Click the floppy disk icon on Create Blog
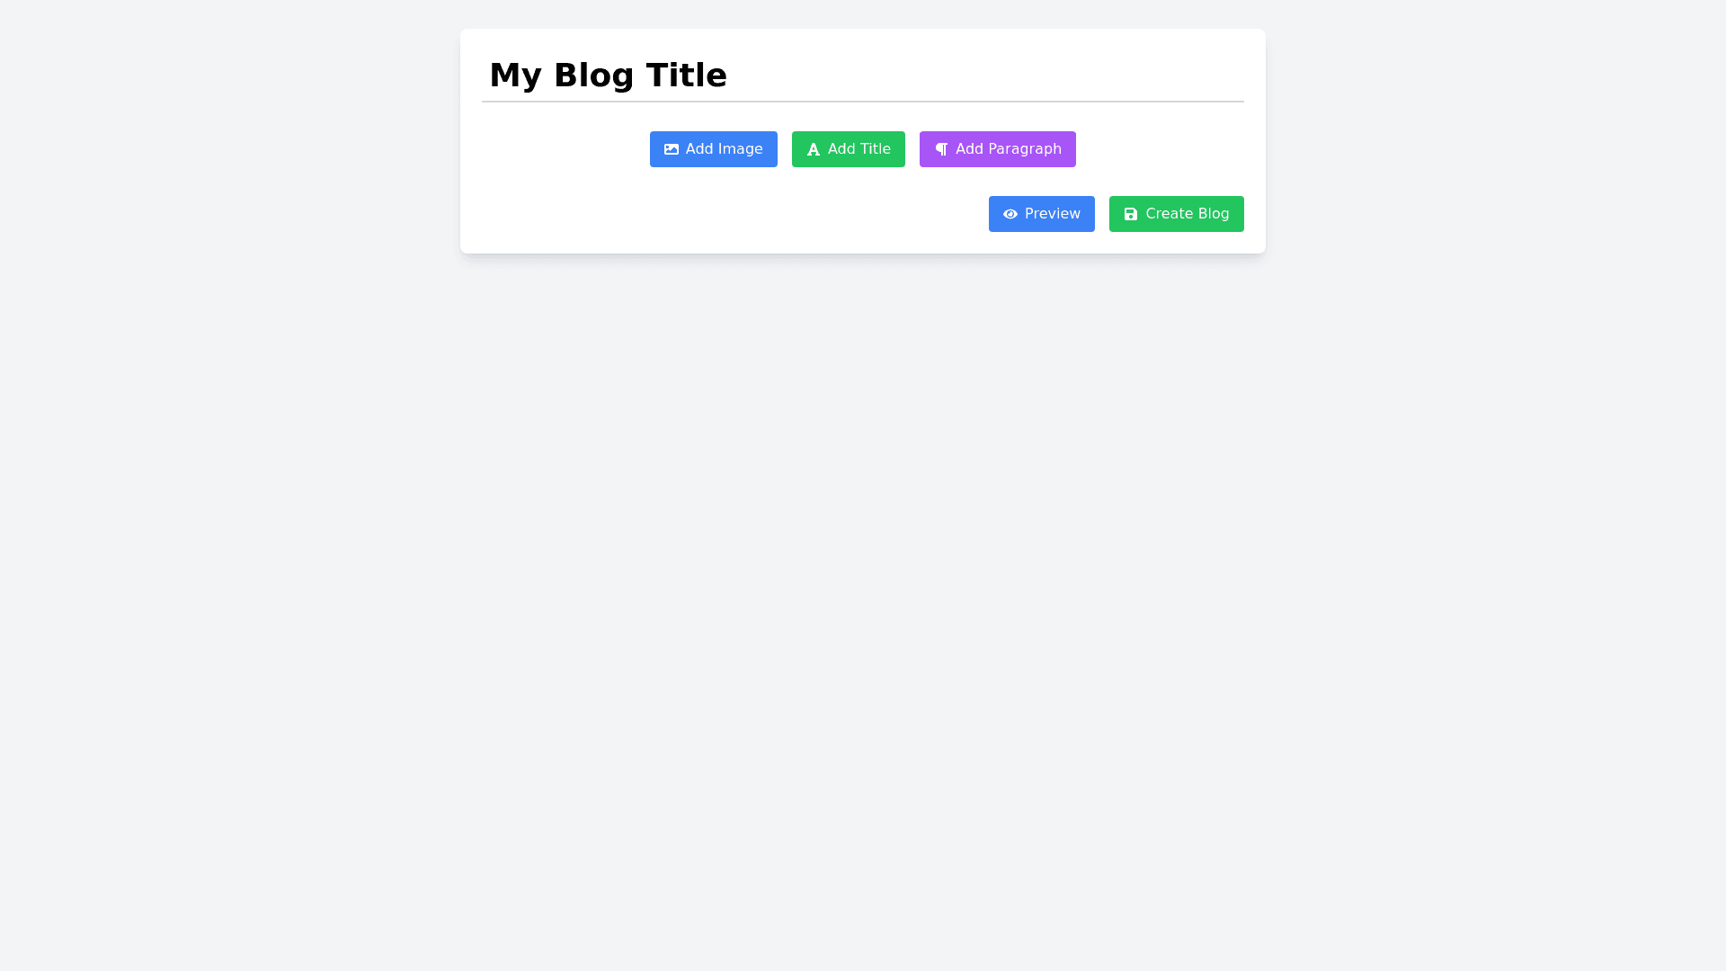 pyautogui.click(x=1130, y=214)
